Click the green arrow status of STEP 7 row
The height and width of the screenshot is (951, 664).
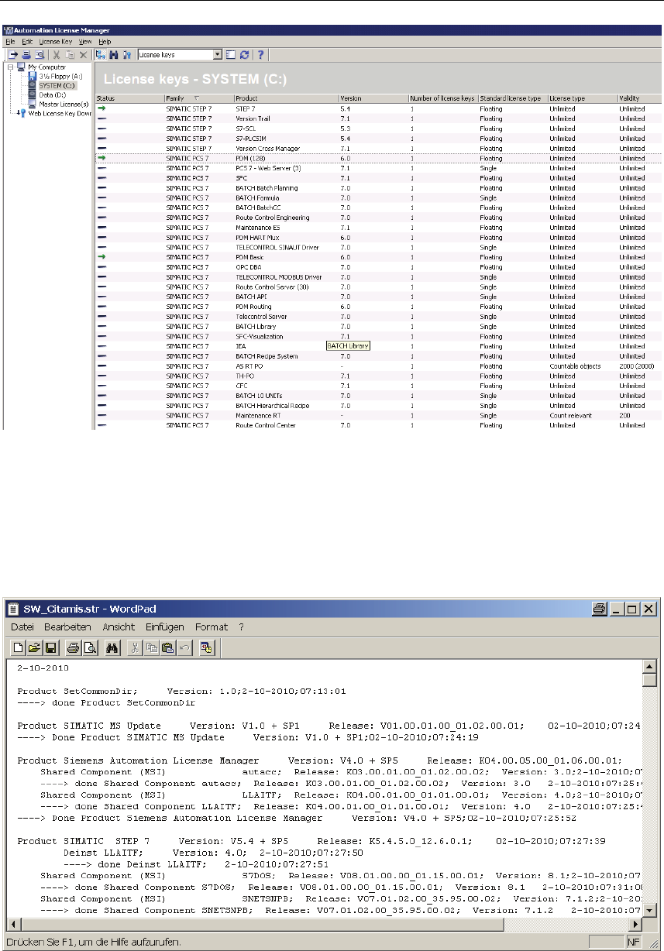(x=102, y=109)
